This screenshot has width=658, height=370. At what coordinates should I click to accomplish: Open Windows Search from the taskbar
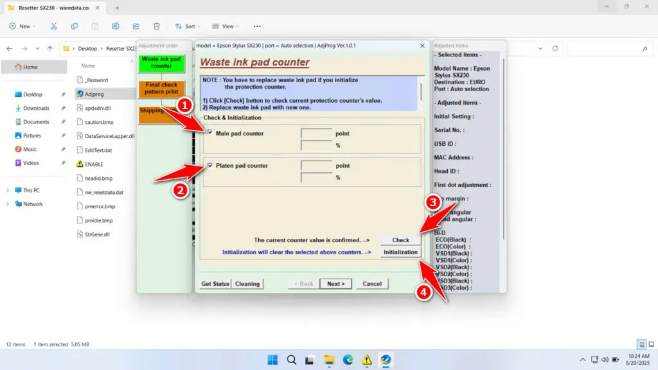(x=290, y=360)
